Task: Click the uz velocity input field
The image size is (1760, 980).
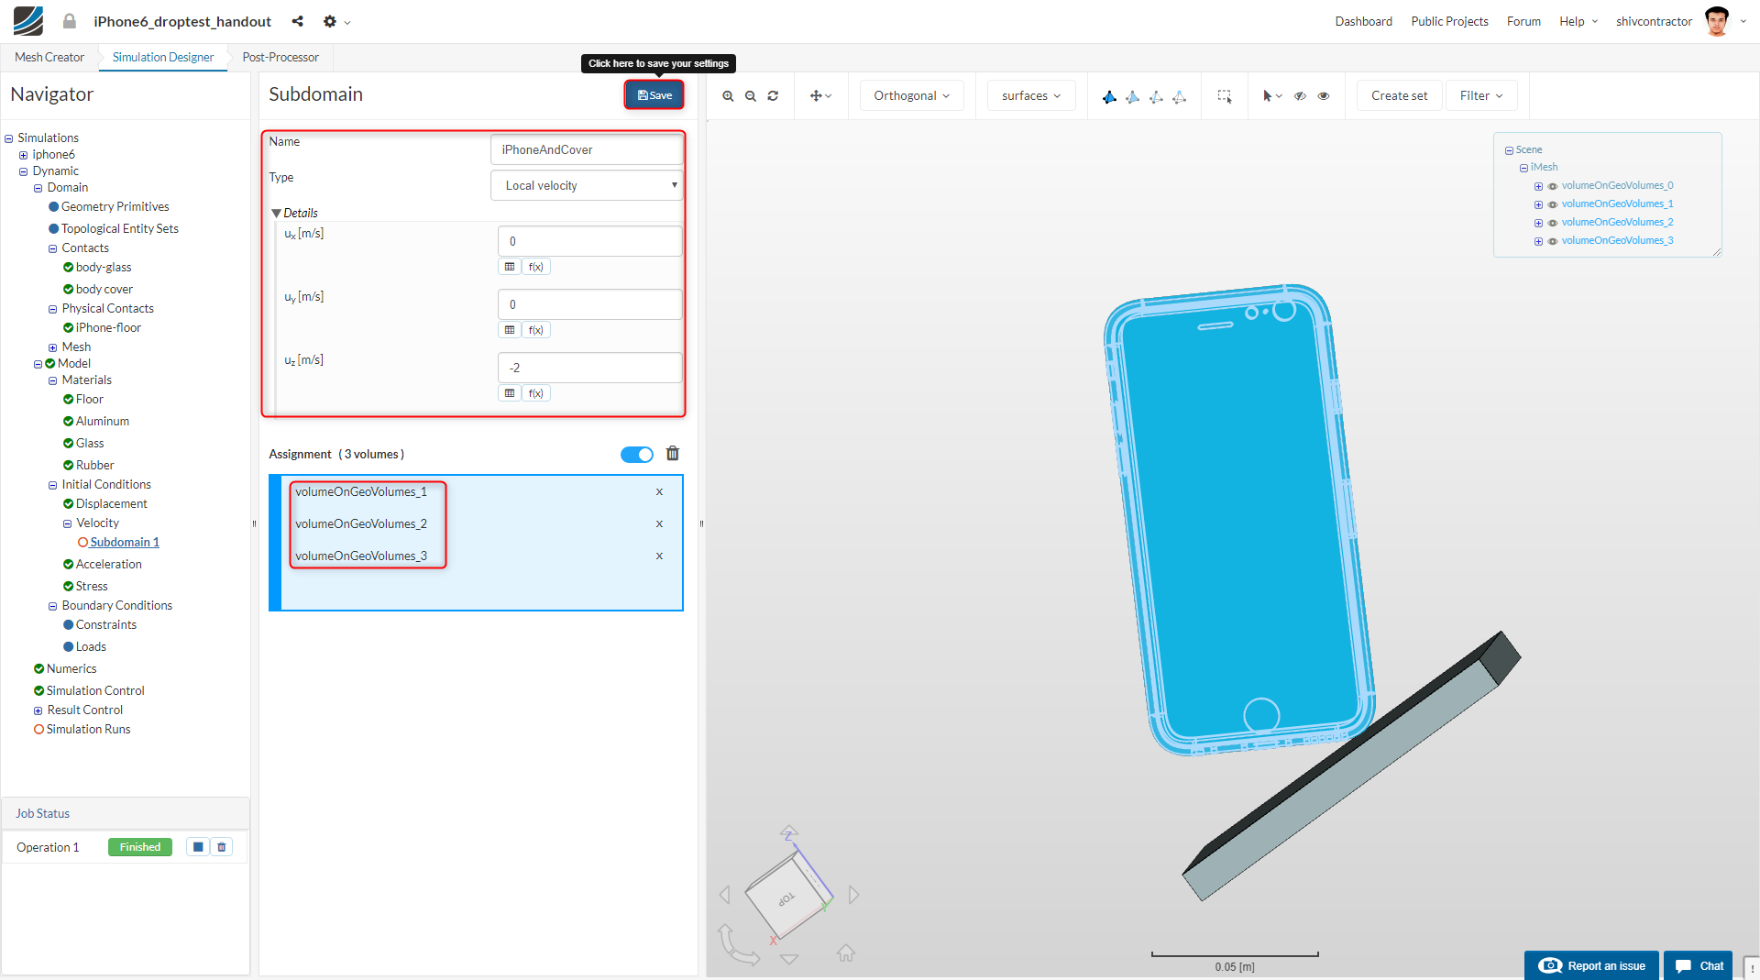Action: click(x=589, y=368)
